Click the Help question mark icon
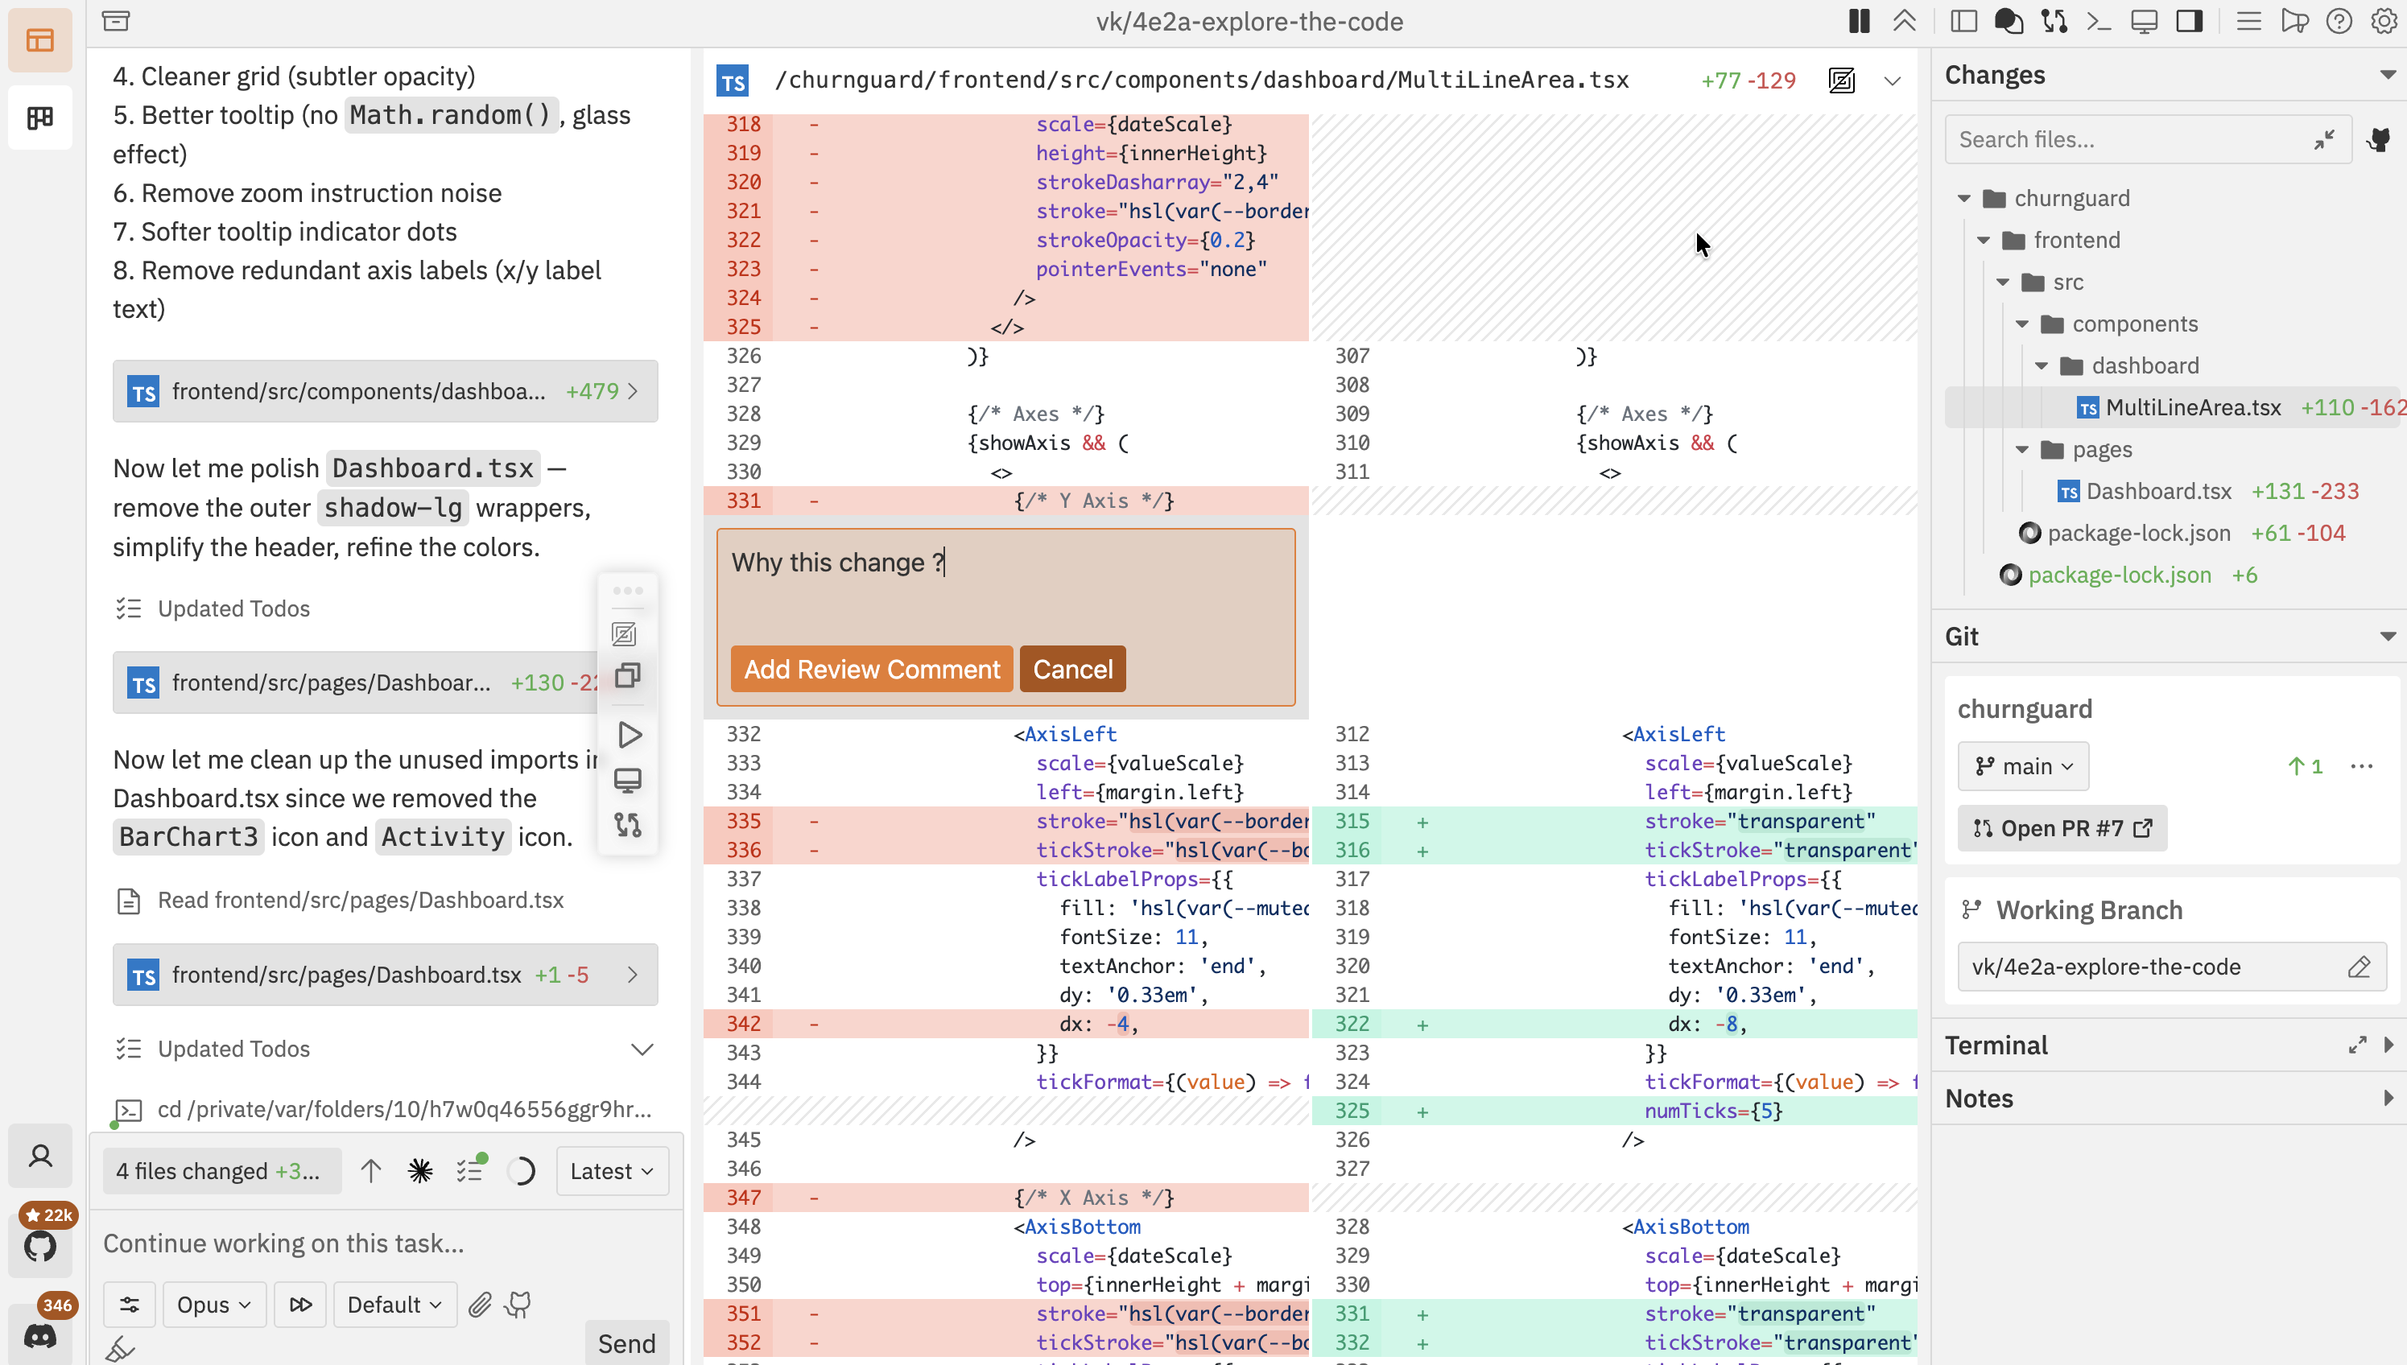This screenshot has width=2407, height=1365. 2339,21
